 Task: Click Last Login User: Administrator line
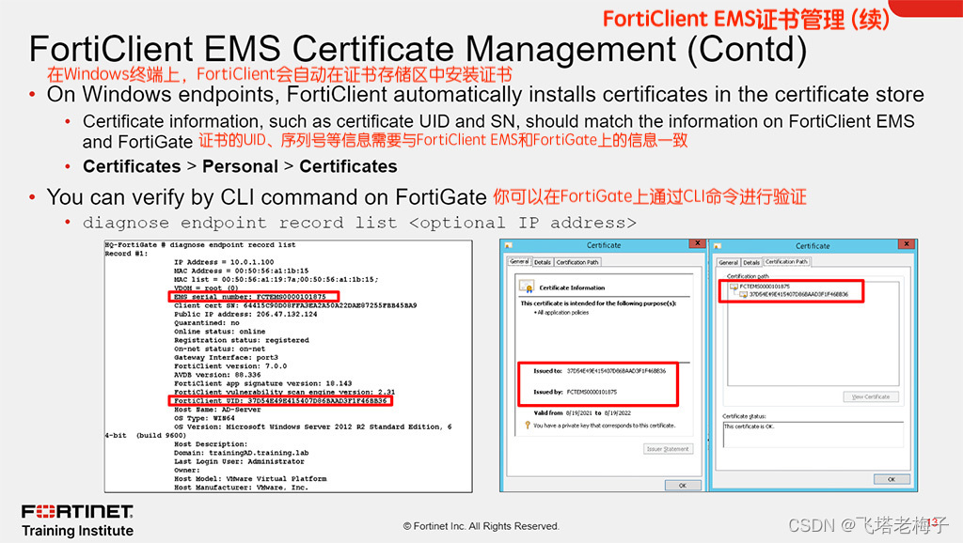click(239, 461)
